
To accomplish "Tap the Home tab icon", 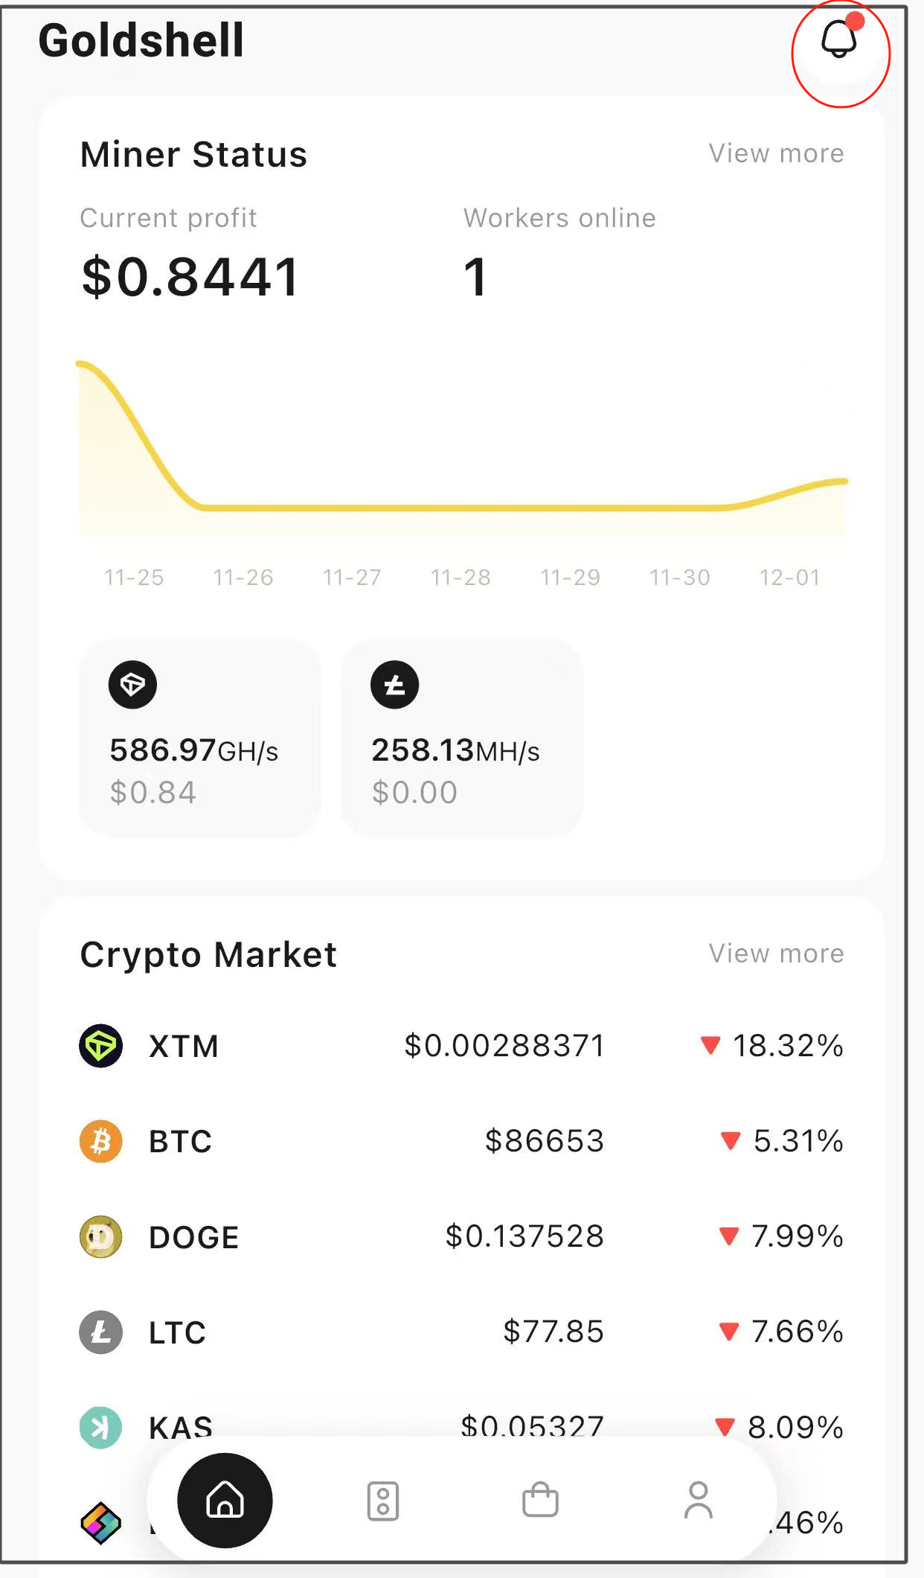I will point(225,1500).
